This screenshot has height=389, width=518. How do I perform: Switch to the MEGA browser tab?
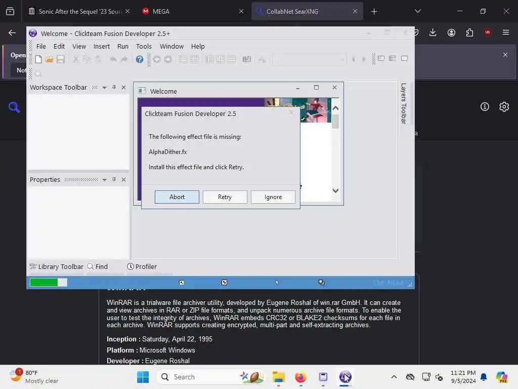[194, 11]
